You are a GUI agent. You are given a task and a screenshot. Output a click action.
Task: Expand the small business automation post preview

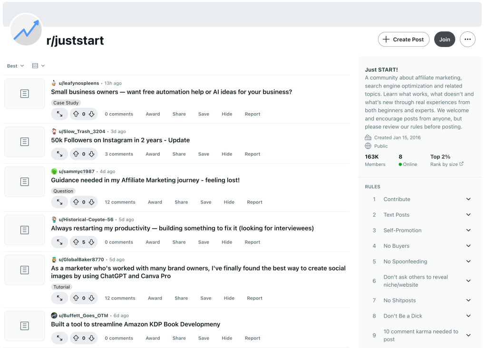click(x=59, y=114)
